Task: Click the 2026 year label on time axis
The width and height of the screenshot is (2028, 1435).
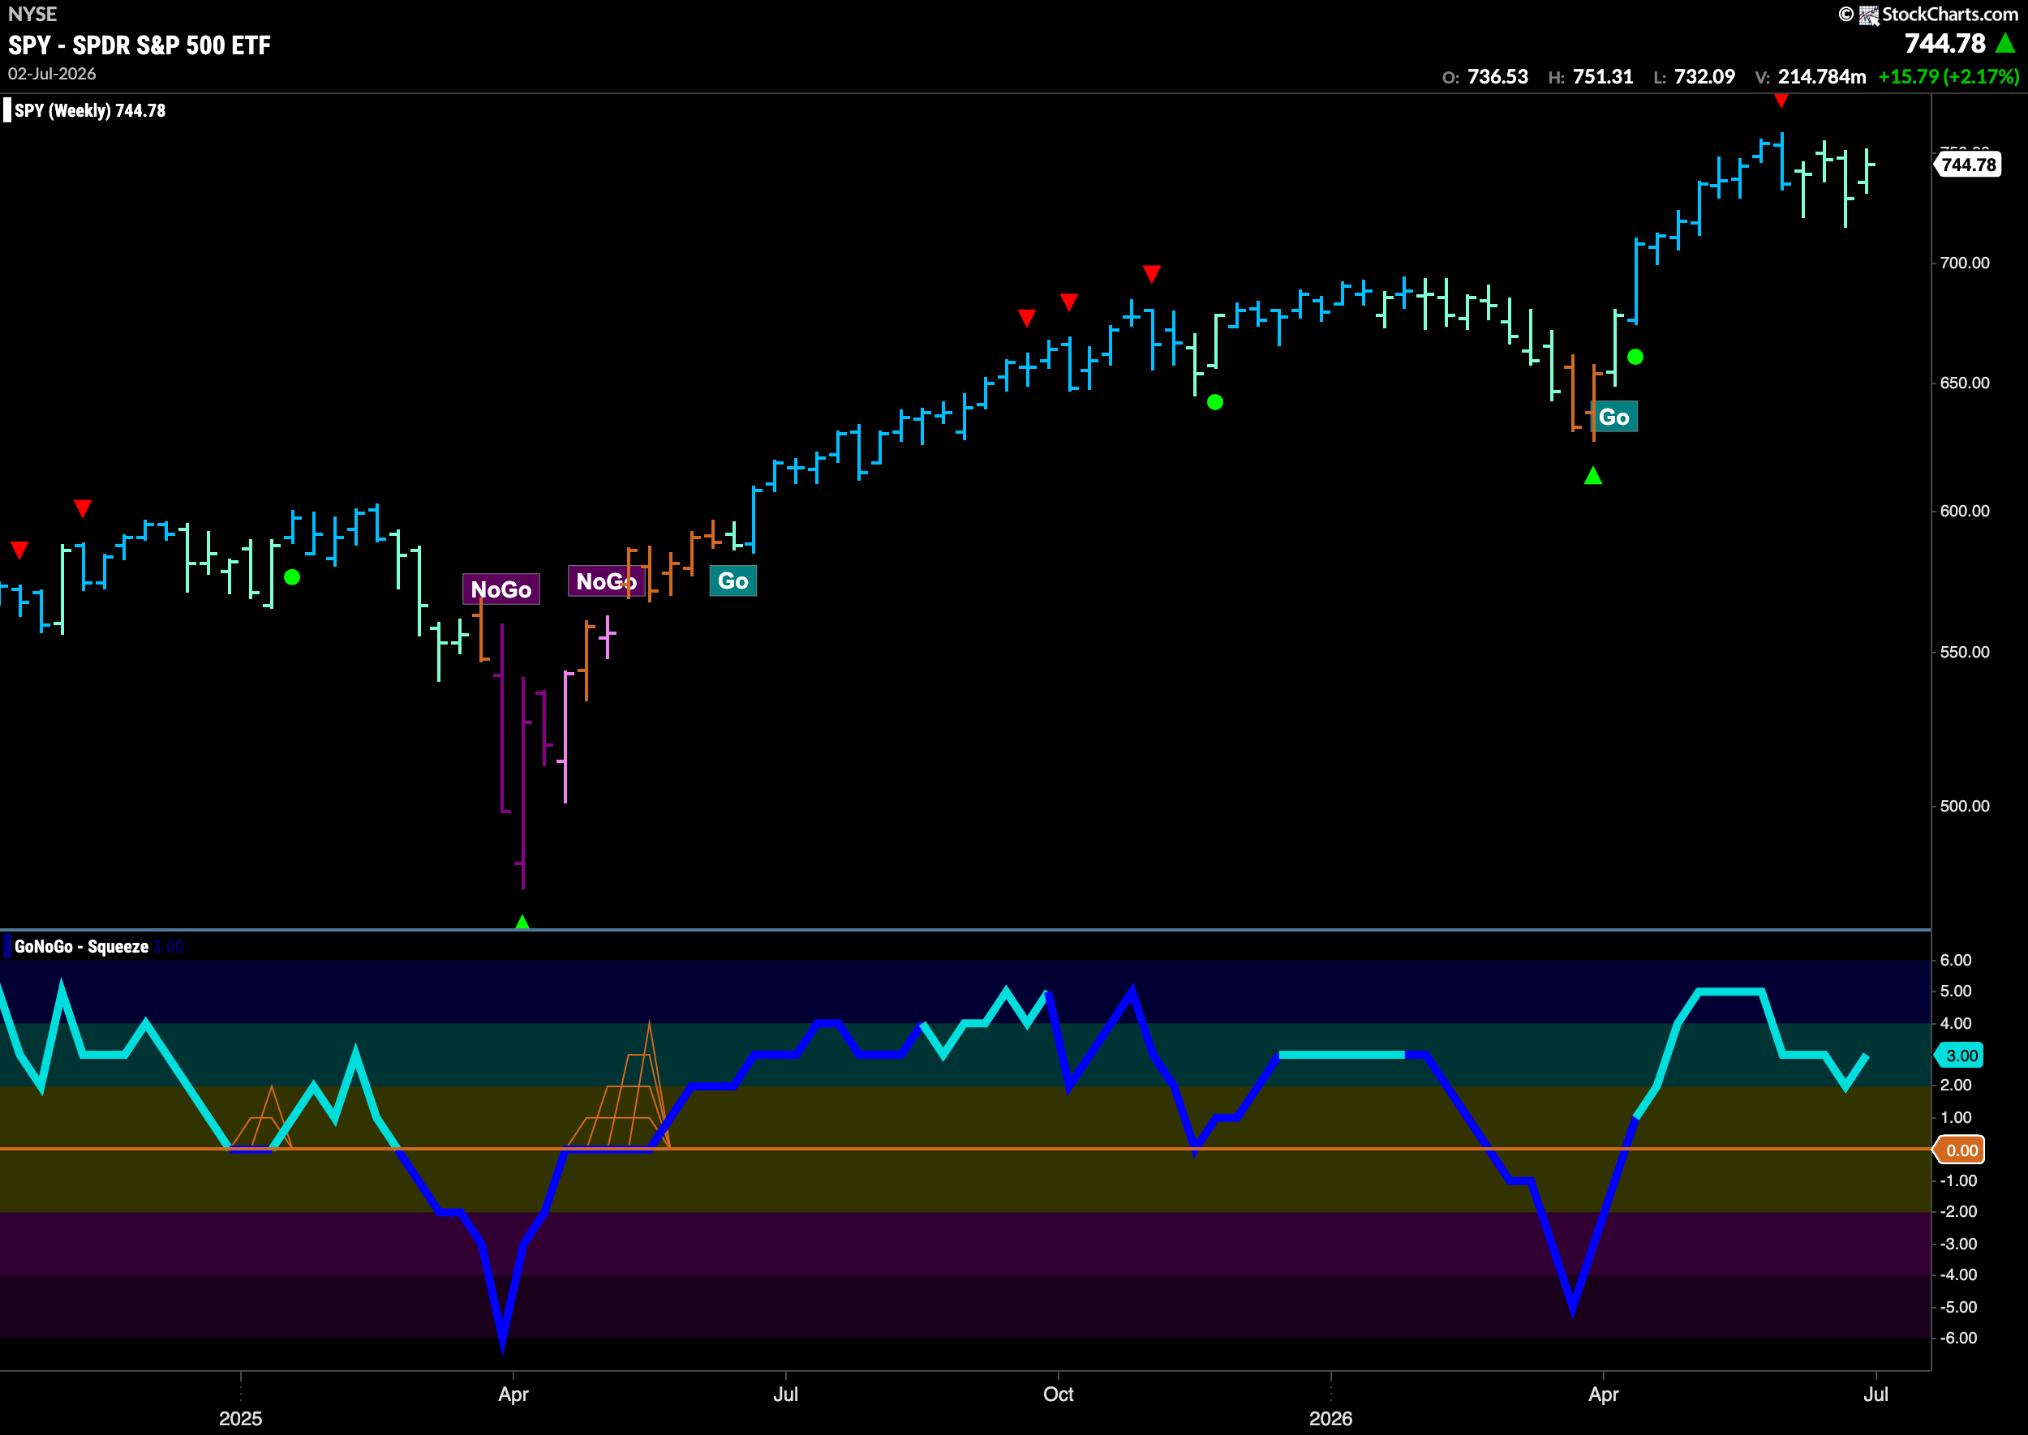Action: (x=1330, y=1417)
